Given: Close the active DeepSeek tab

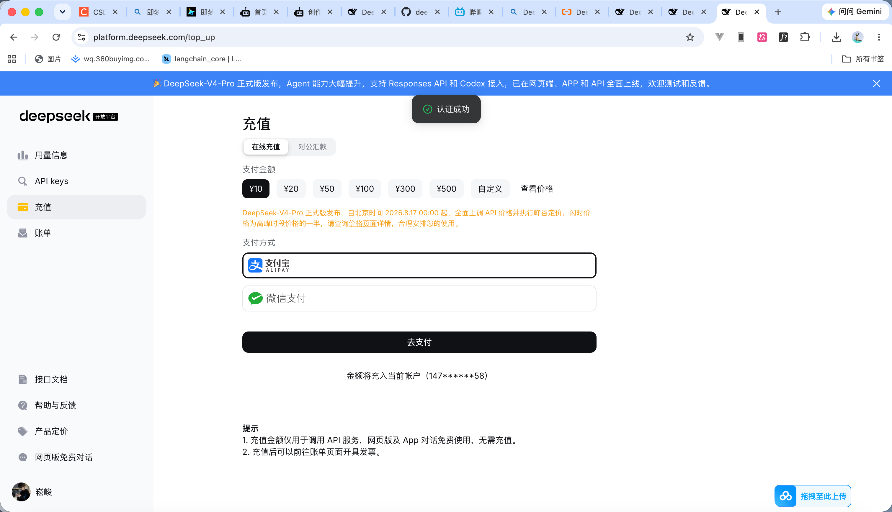Looking at the screenshot, I should [757, 12].
